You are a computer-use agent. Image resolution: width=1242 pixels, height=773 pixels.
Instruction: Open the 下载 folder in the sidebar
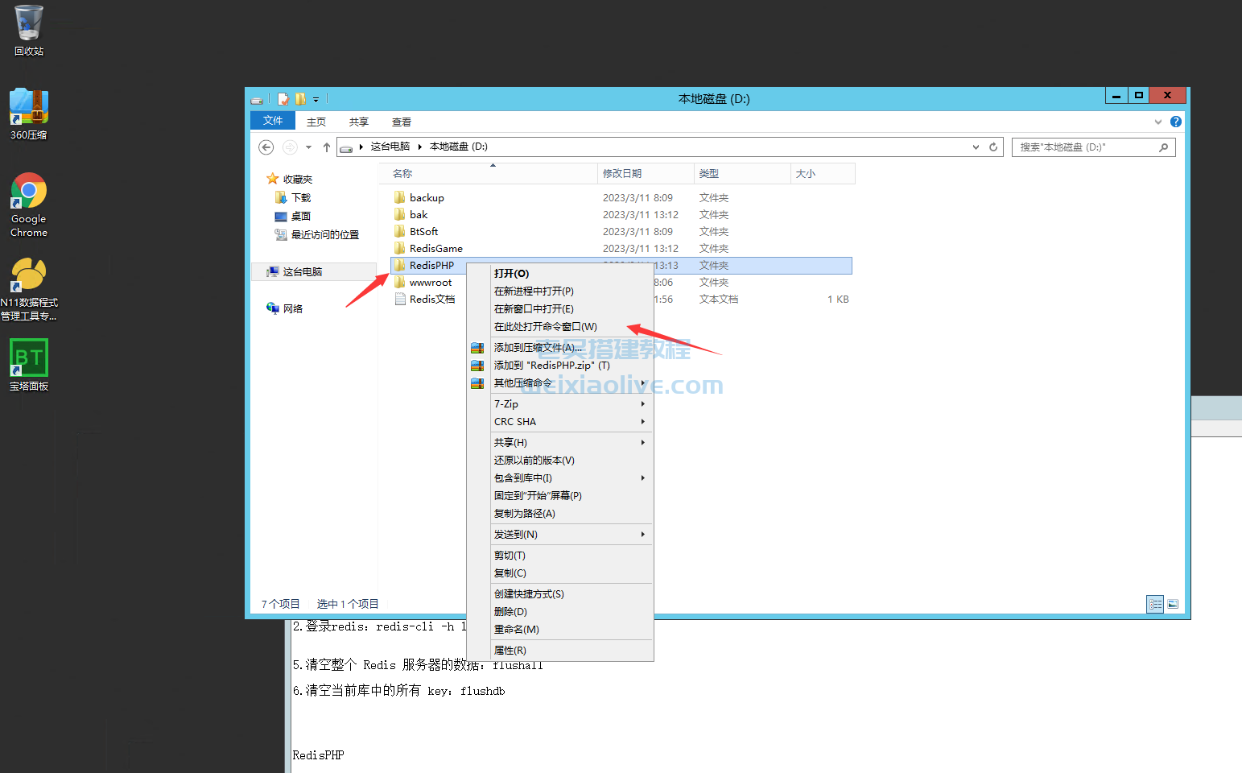pos(299,196)
